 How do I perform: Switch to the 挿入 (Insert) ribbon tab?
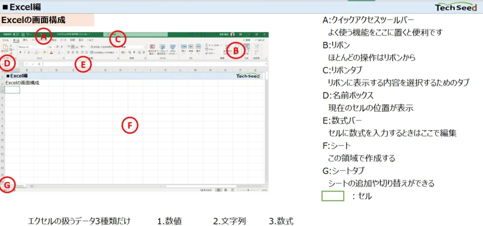(x=25, y=40)
